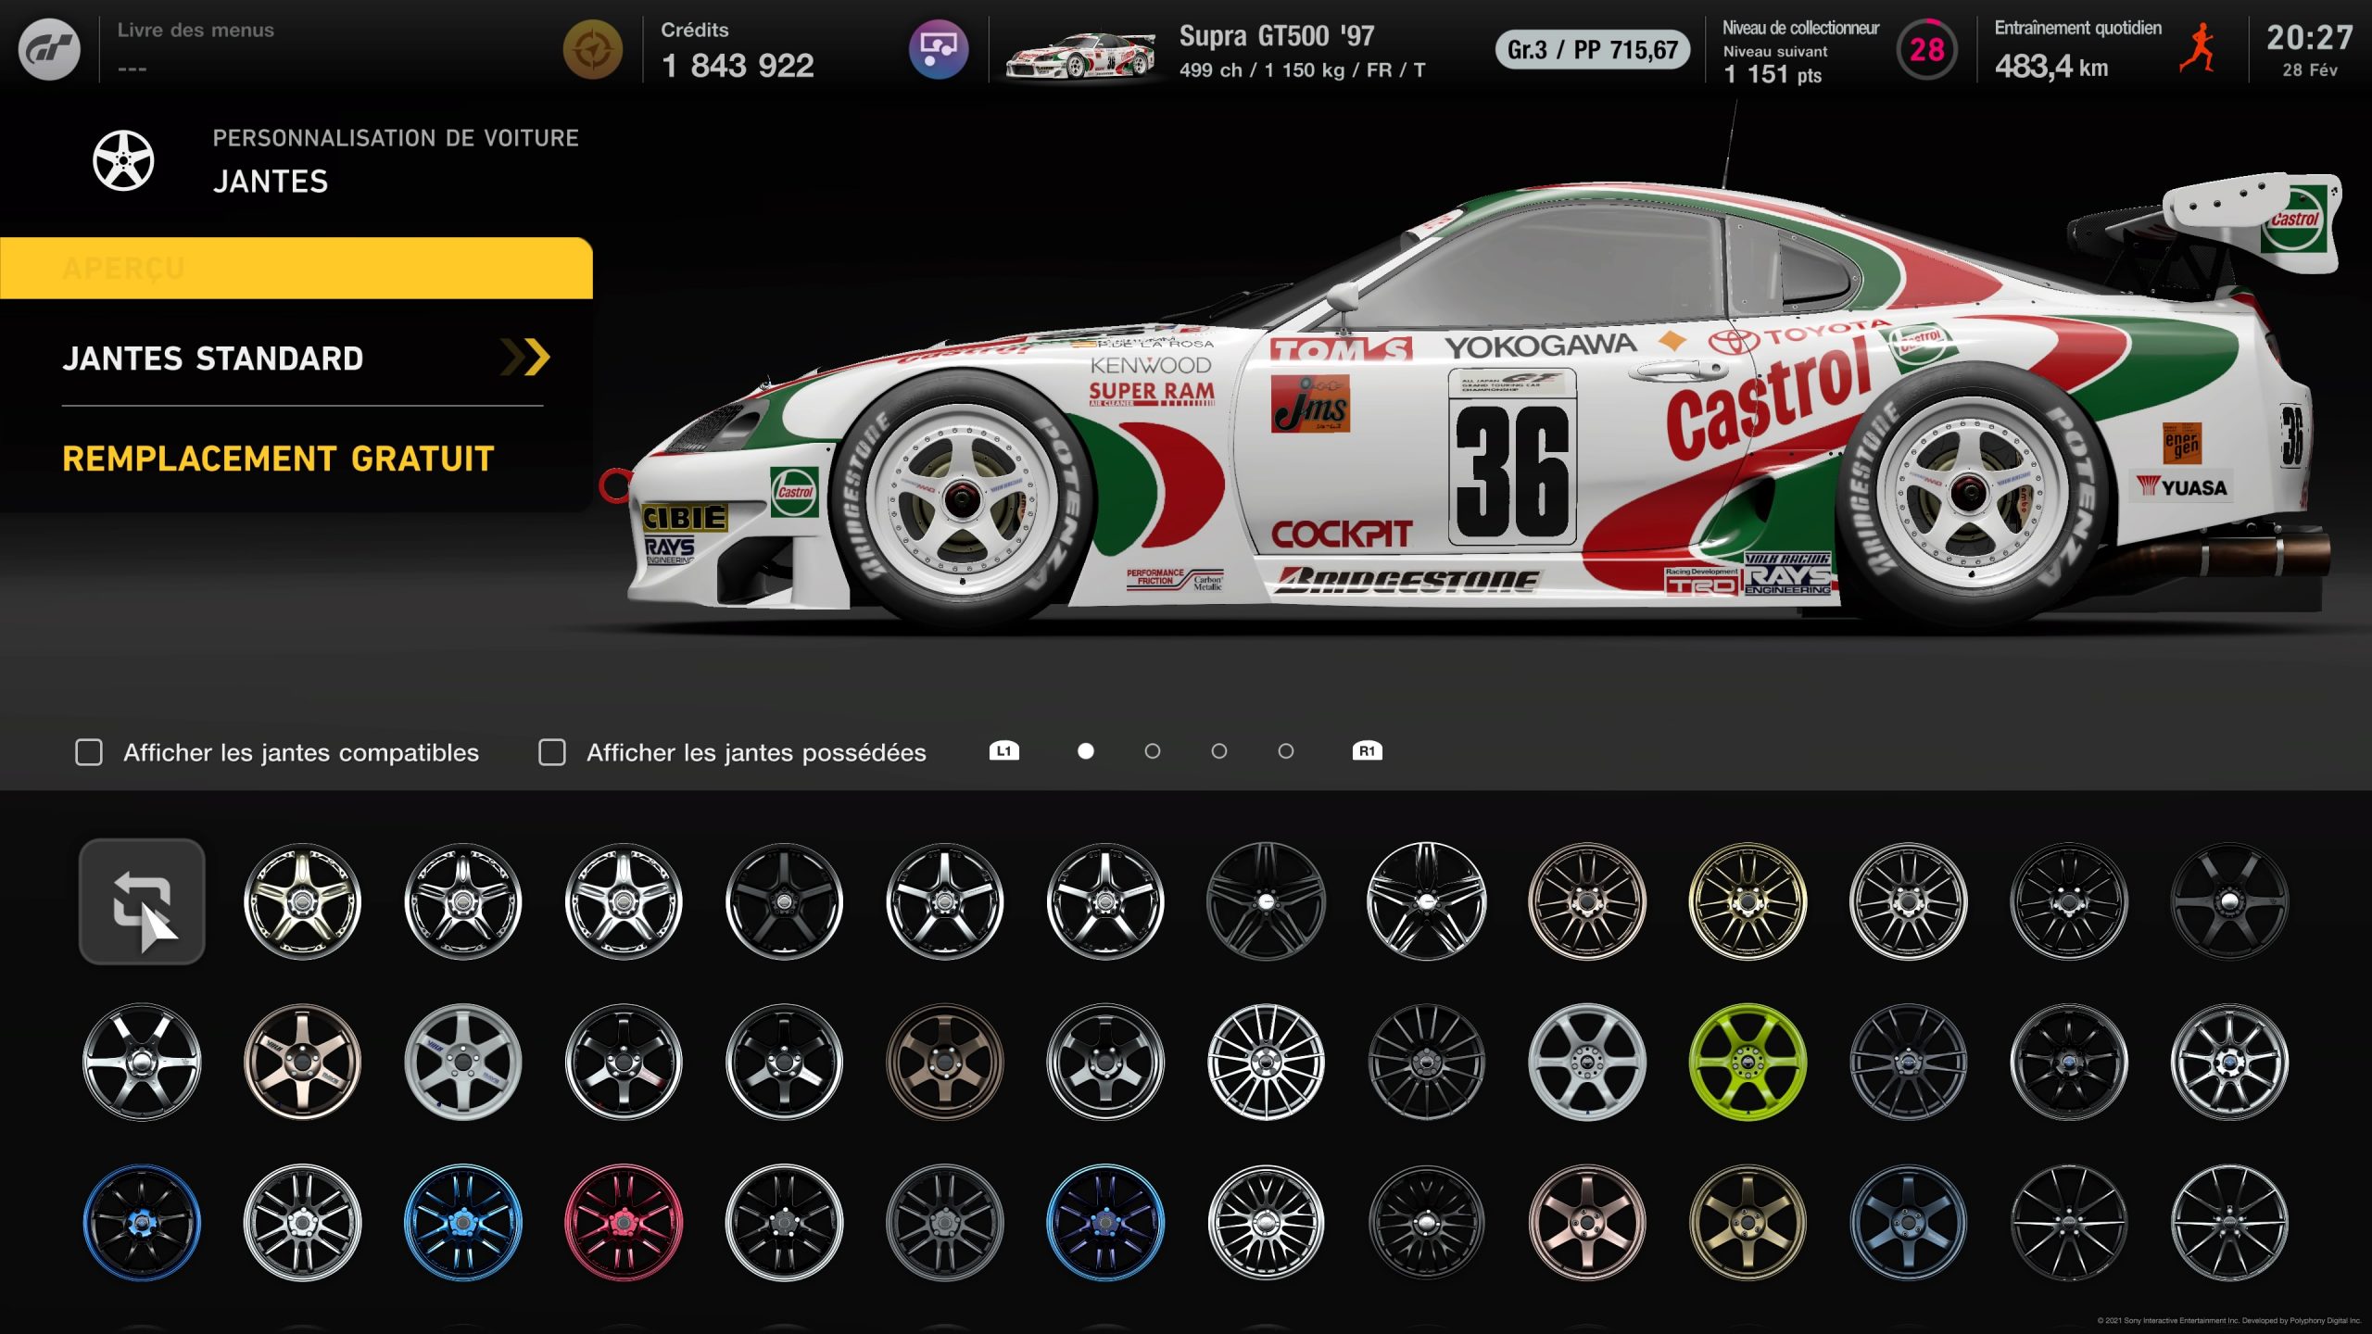This screenshot has width=2372, height=1334.
Task: Select REMPLACEMENT GRATUIT
Action: 278,459
